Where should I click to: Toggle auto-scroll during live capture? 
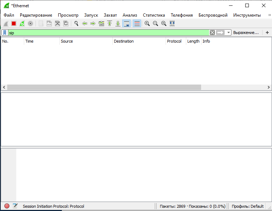tap(127, 23)
